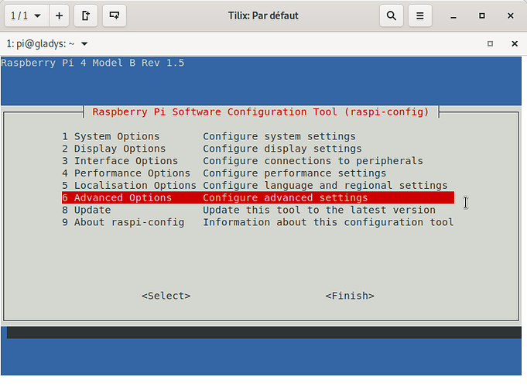Select 3 Interface Options entry
The height and width of the screenshot is (387, 527).
(x=258, y=161)
